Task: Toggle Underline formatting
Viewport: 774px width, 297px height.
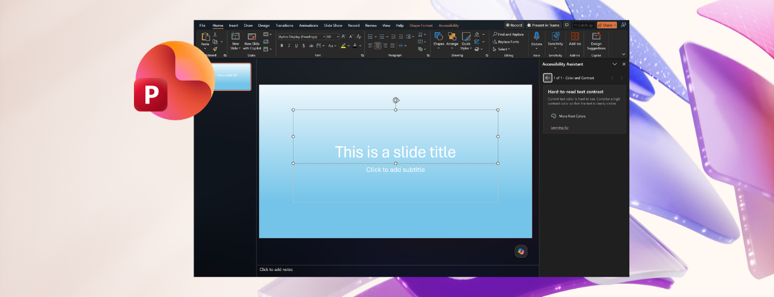Action: [x=296, y=45]
